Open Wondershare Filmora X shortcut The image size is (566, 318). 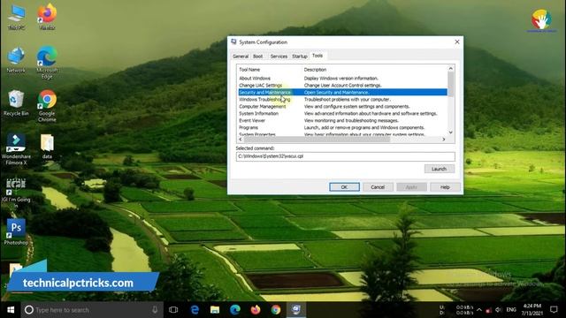click(16, 149)
